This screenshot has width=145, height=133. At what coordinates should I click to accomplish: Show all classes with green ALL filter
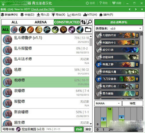(x=6, y=30)
